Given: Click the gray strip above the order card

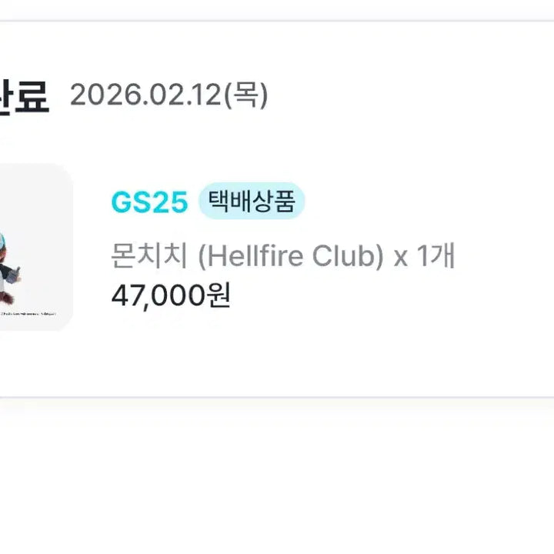Looking at the screenshot, I should click(x=277, y=9).
